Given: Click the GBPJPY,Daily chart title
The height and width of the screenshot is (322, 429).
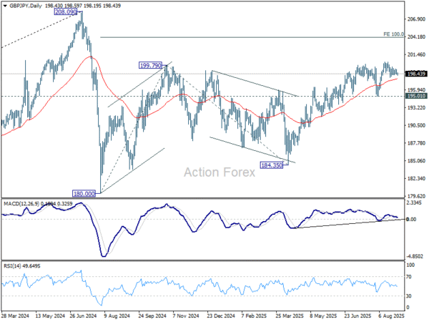Looking at the screenshot, I should pyautogui.click(x=26, y=6).
